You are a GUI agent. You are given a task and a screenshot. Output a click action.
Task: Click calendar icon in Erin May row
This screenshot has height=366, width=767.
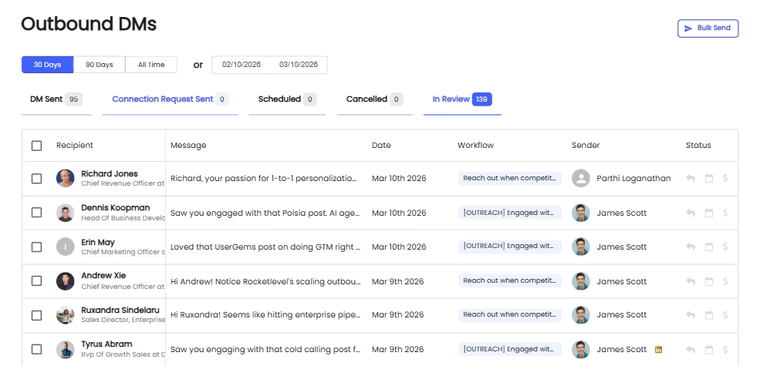tap(709, 247)
